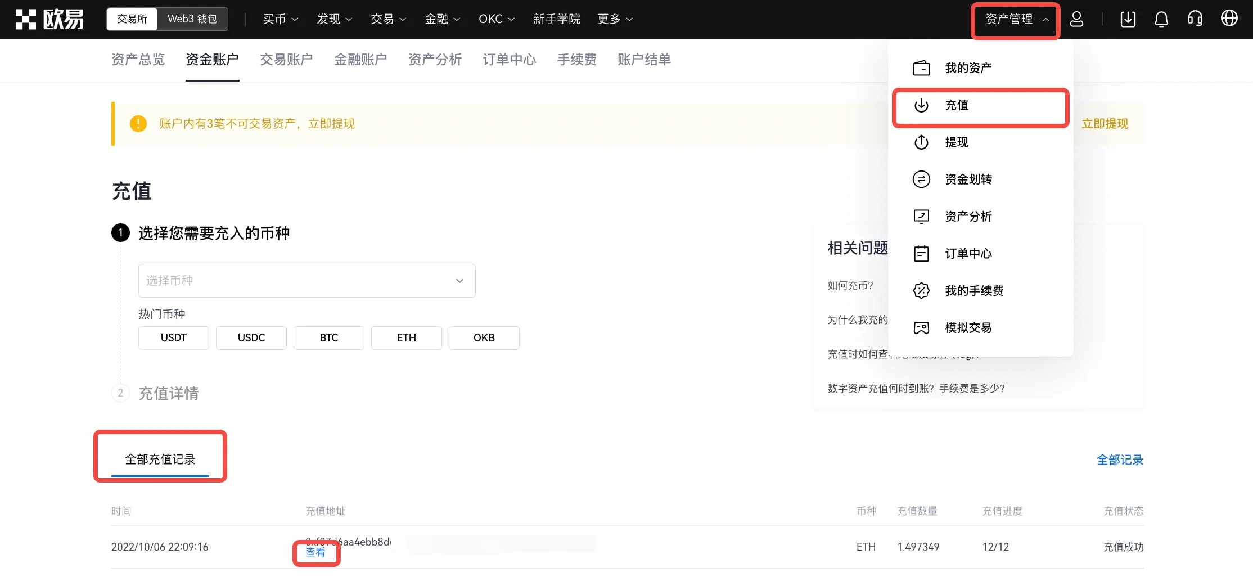
Task: Choose USDT from popular currencies
Action: [173, 338]
